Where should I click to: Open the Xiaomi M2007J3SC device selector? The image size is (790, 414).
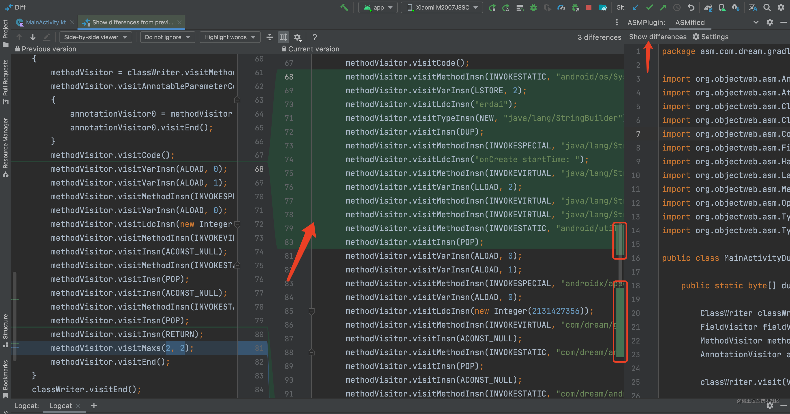pos(442,7)
